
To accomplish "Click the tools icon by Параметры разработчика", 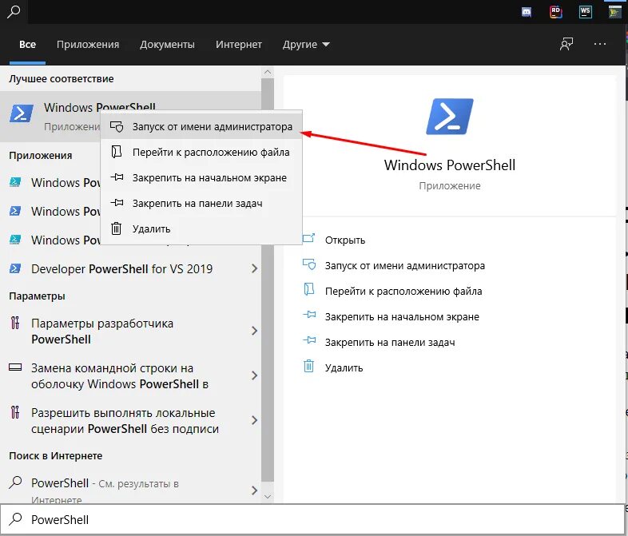I will [x=15, y=322].
